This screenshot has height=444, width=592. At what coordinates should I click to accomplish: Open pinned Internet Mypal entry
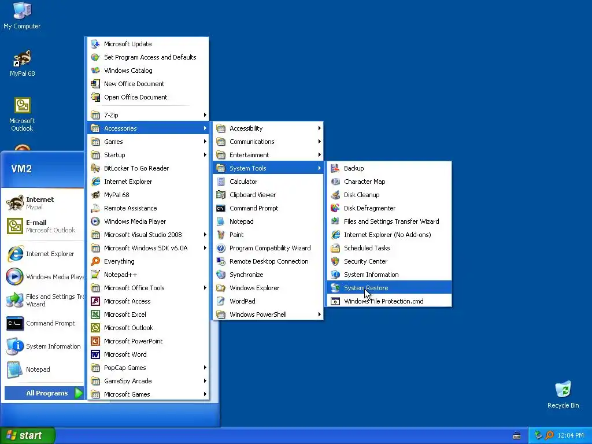coord(44,203)
